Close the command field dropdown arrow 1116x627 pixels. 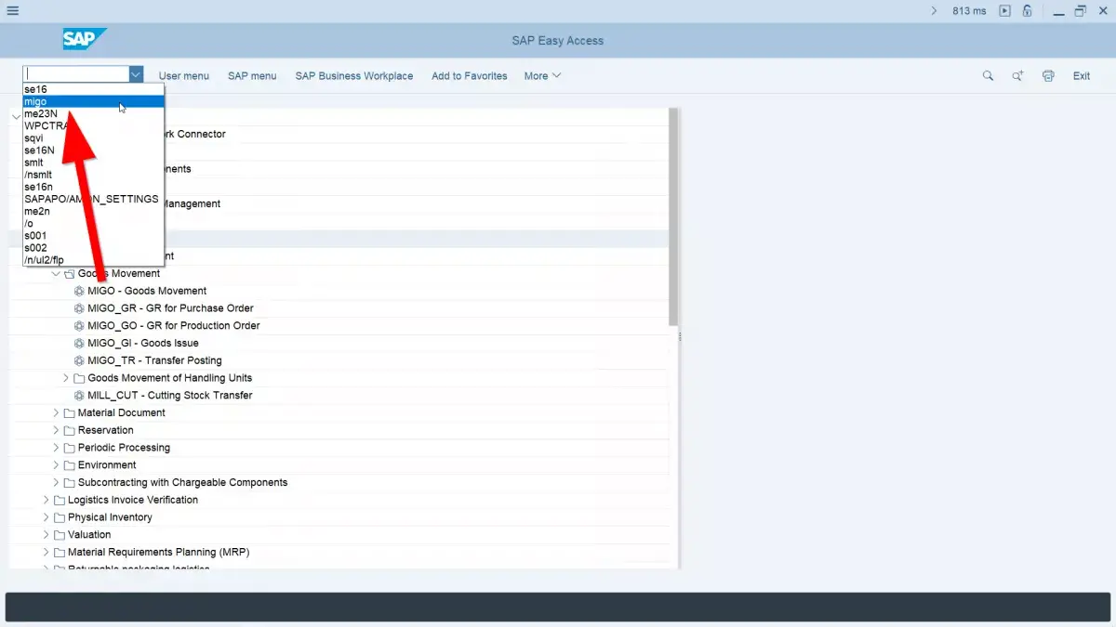pos(136,73)
